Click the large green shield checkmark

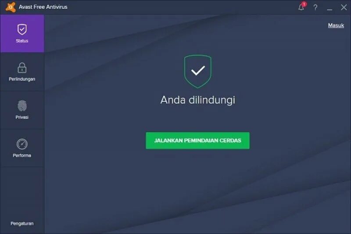coord(198,72)
